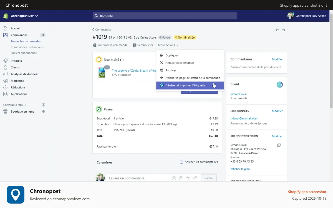
Task: Click the Total amount €57,48
Action: click(213, 136)
